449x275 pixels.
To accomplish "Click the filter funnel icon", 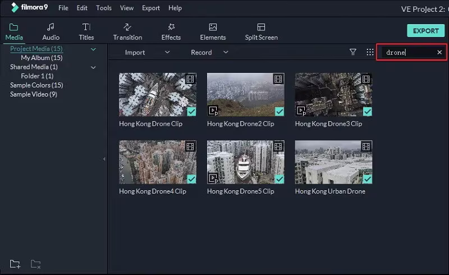I will point(353,52).
